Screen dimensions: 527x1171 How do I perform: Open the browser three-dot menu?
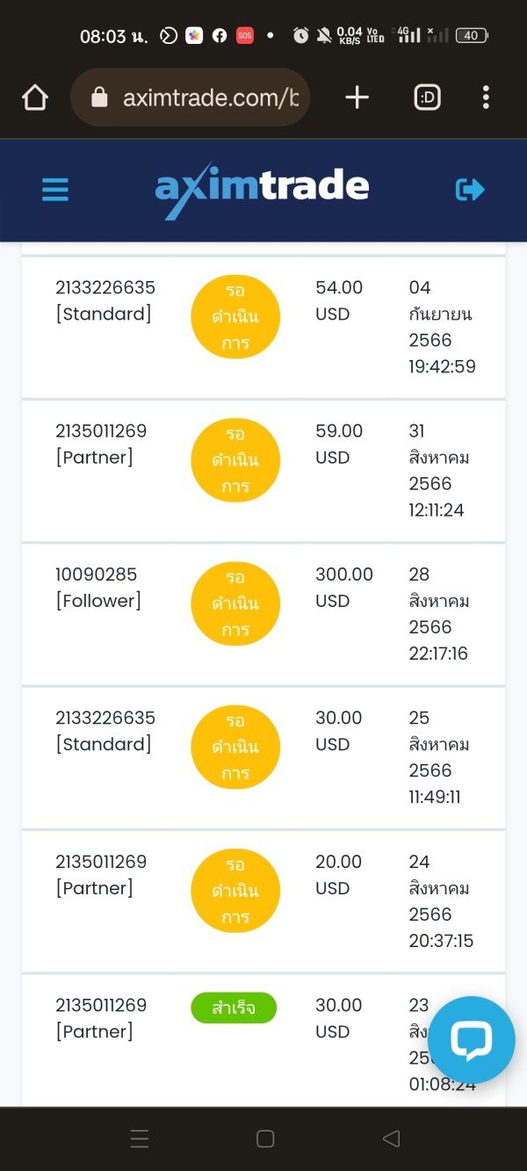[x=486, y=98]
